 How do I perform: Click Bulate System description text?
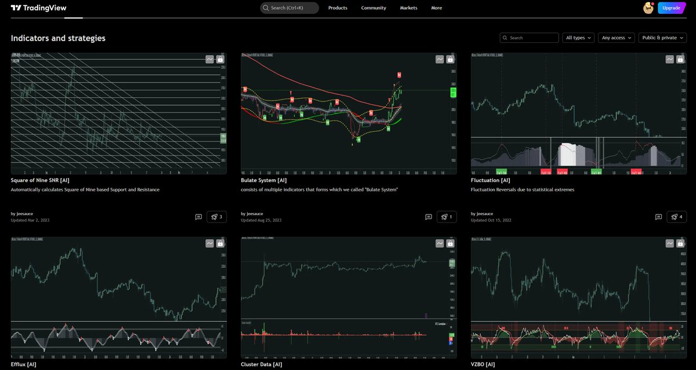[320, 190]
